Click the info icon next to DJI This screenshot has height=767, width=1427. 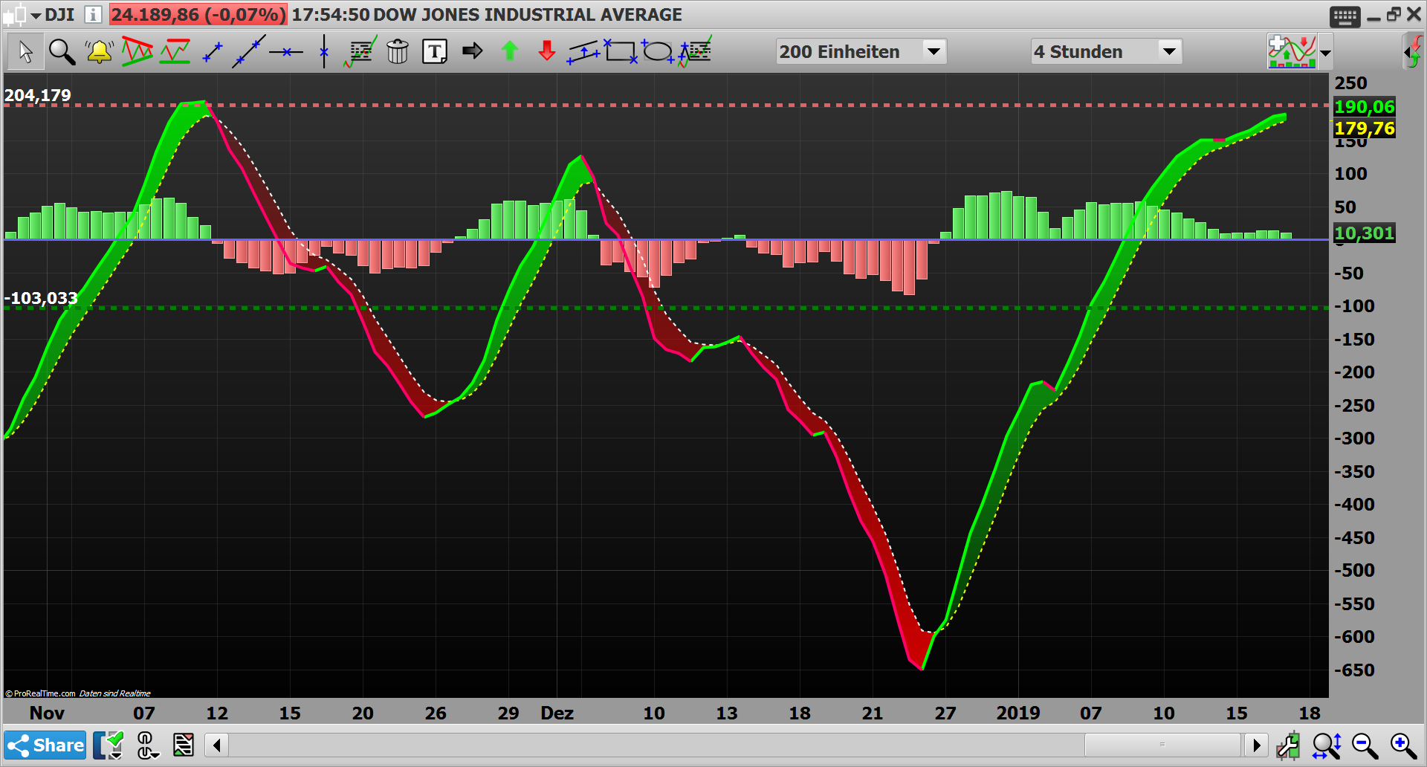pos(93,15)
